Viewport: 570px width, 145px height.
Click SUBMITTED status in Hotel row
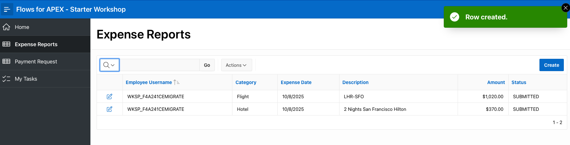[526, 109]
